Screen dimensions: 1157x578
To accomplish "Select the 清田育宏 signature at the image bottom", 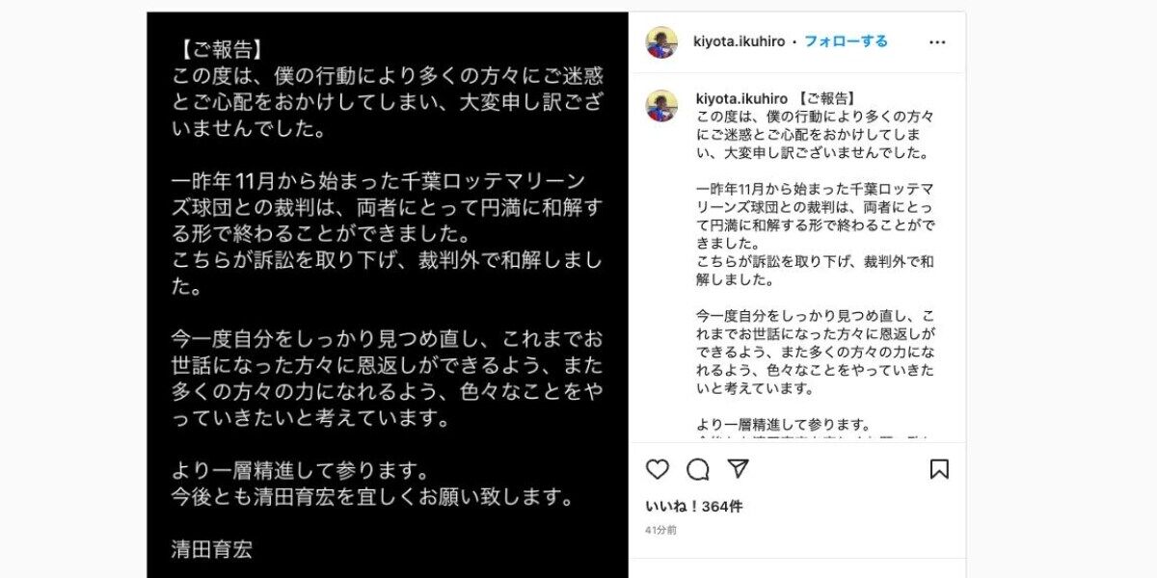I will [x=212, y=550].
